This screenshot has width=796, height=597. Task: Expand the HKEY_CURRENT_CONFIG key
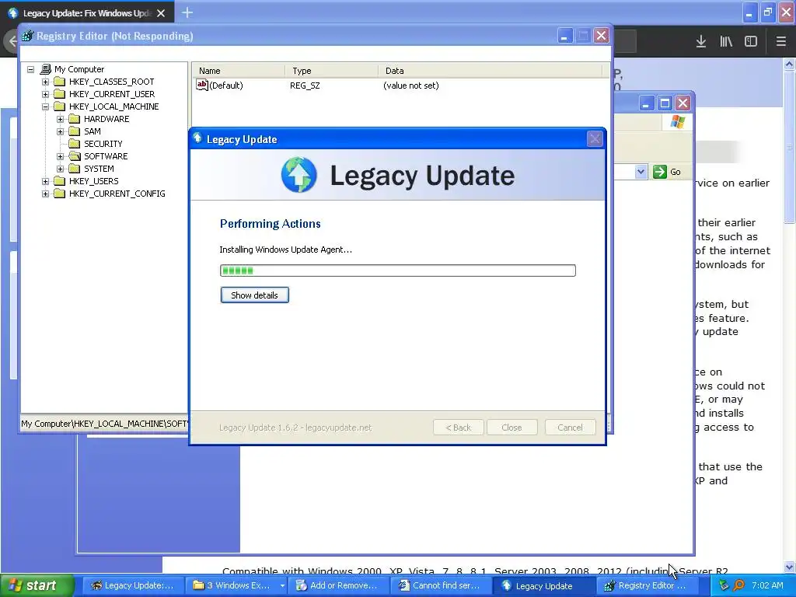(46, 194)
